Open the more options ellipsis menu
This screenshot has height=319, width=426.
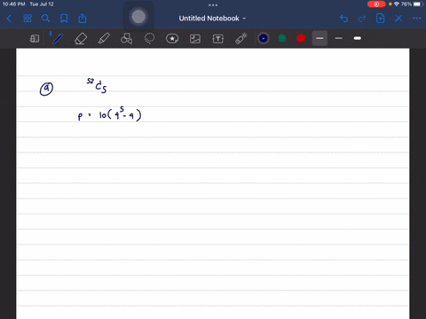[x=417, y=19]
